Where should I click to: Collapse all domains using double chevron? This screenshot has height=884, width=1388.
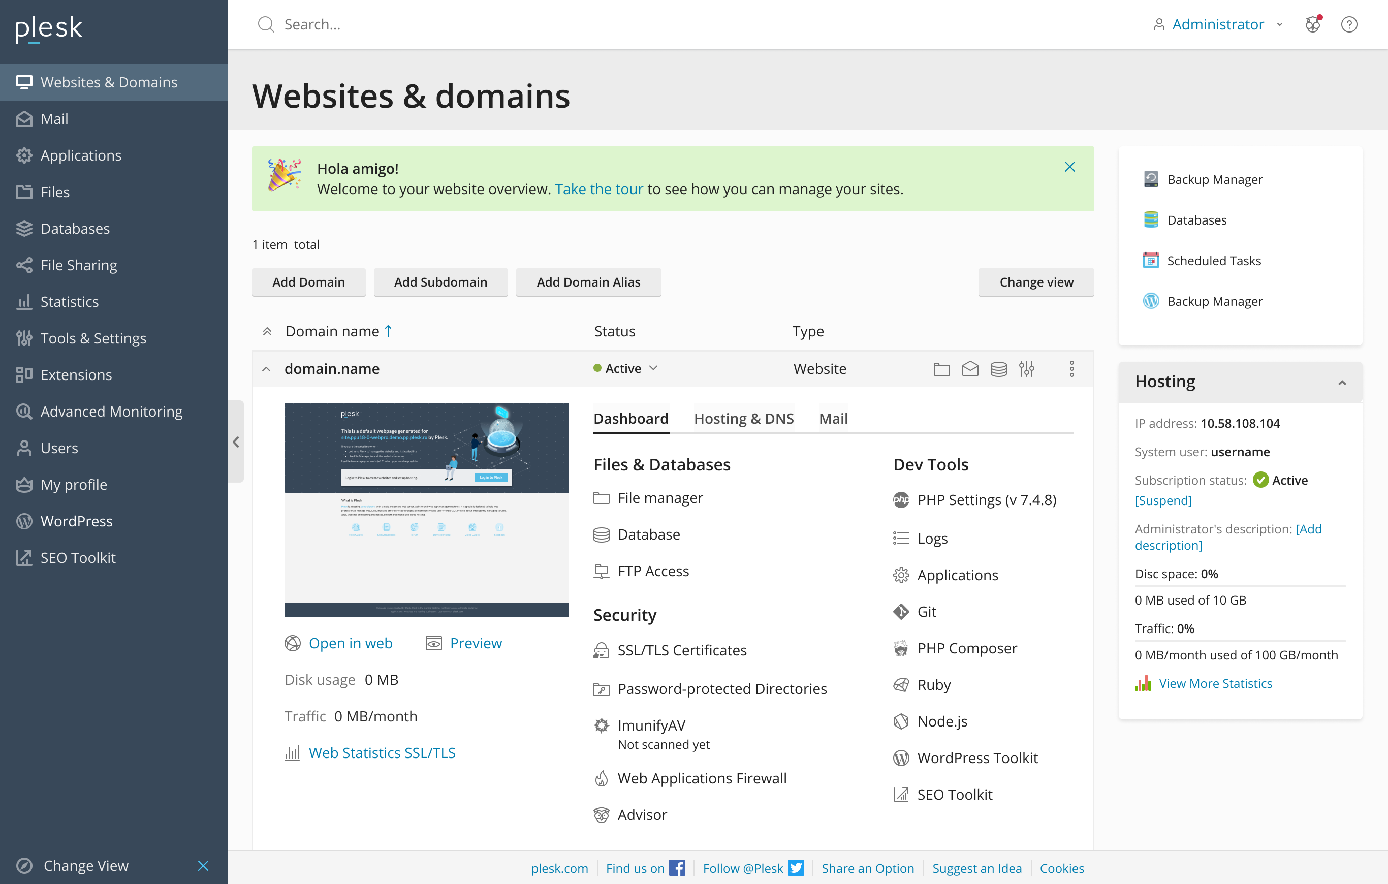(267, 331)
